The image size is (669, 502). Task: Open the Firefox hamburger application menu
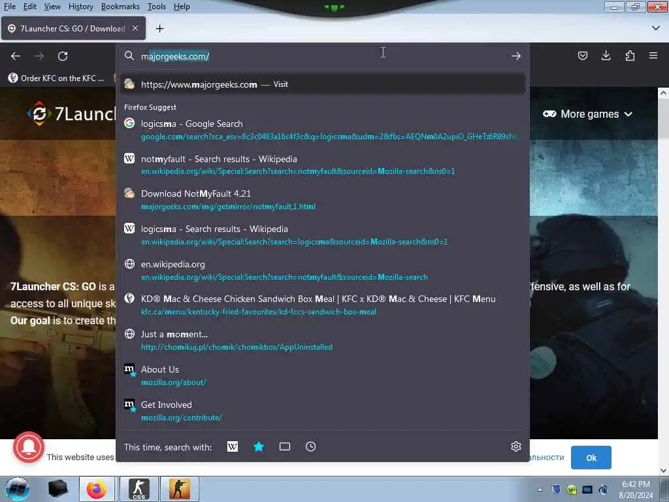[653, 56]
